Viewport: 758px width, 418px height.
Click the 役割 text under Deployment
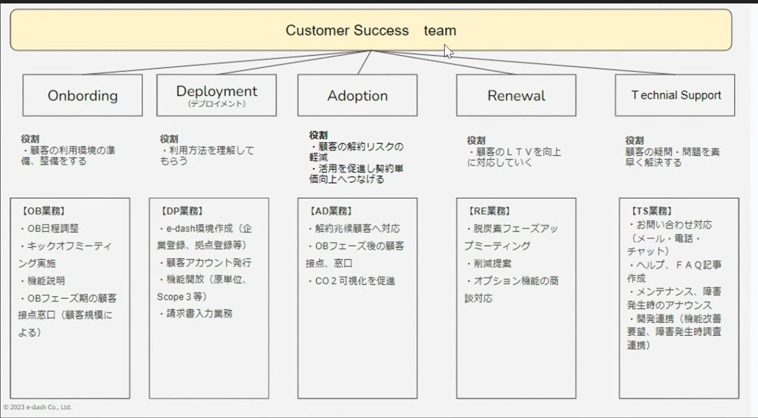tap(169, 139)
